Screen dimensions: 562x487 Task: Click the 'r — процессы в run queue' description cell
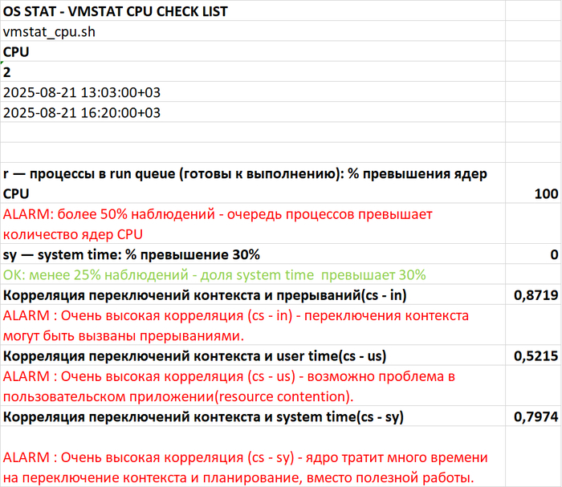pos(245,184)
